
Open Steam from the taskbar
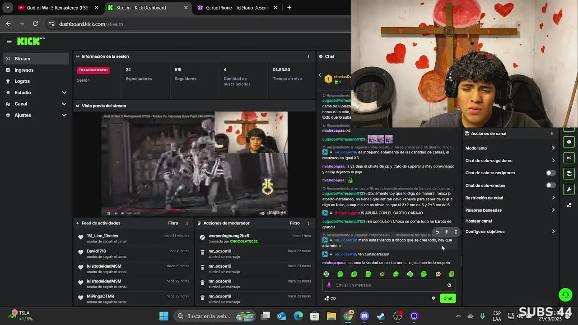[x=381, y=316]
